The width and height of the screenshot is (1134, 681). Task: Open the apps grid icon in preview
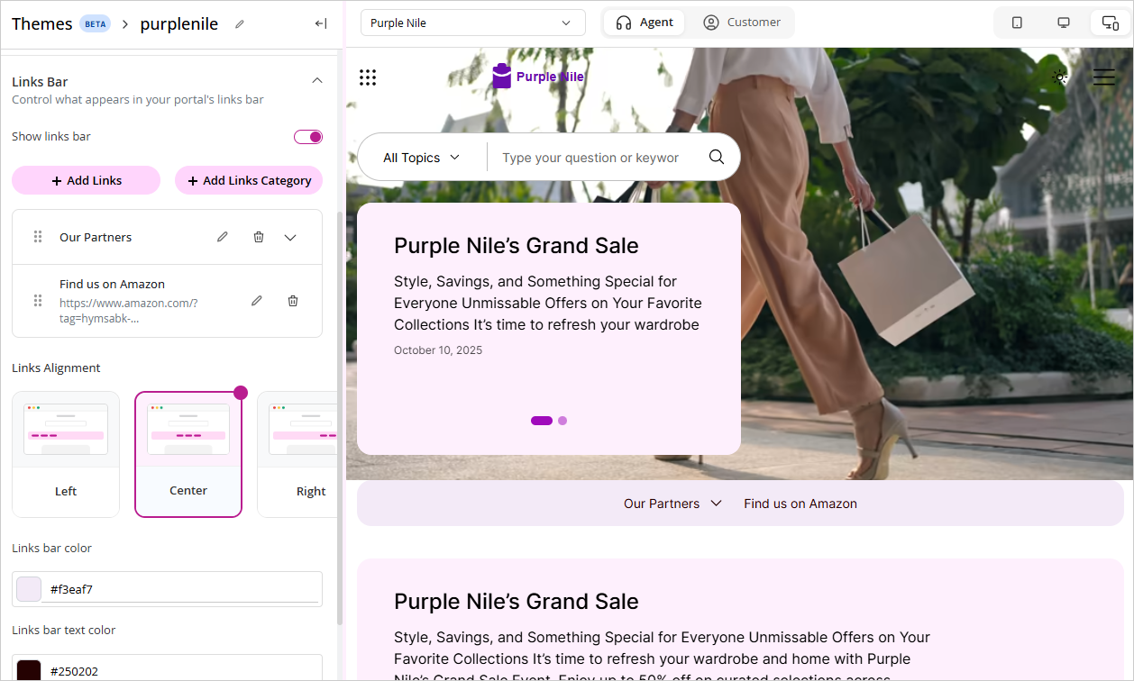point(368,77)
